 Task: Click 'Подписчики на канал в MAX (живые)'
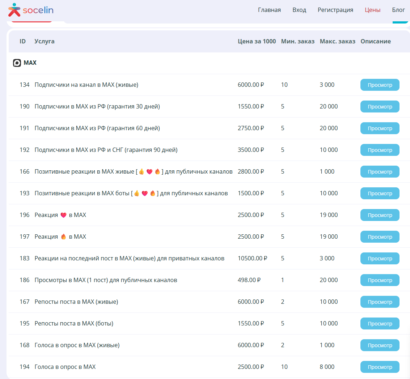pyautogui.click(x=86, y=85)
